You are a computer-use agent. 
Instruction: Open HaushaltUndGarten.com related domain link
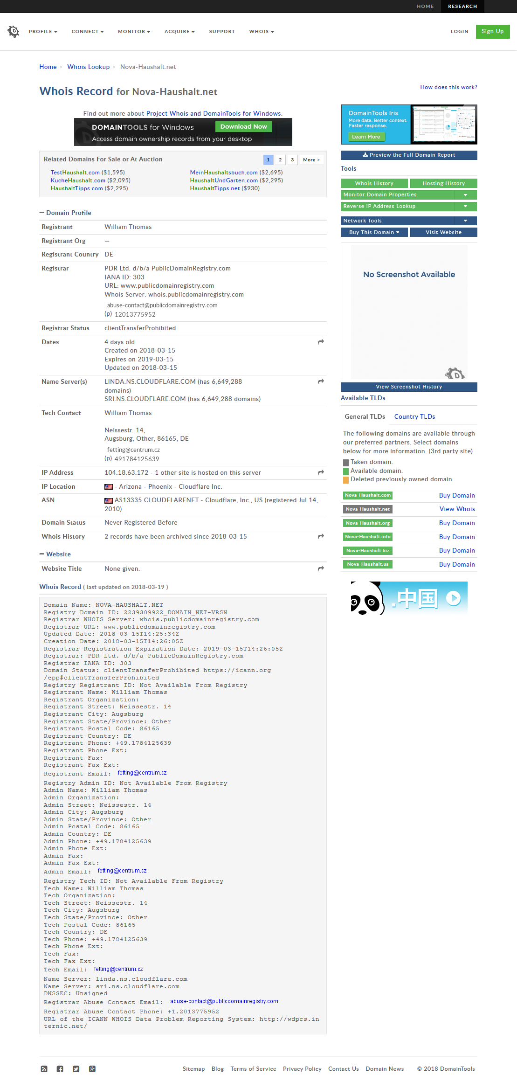(x=224, y=180)
